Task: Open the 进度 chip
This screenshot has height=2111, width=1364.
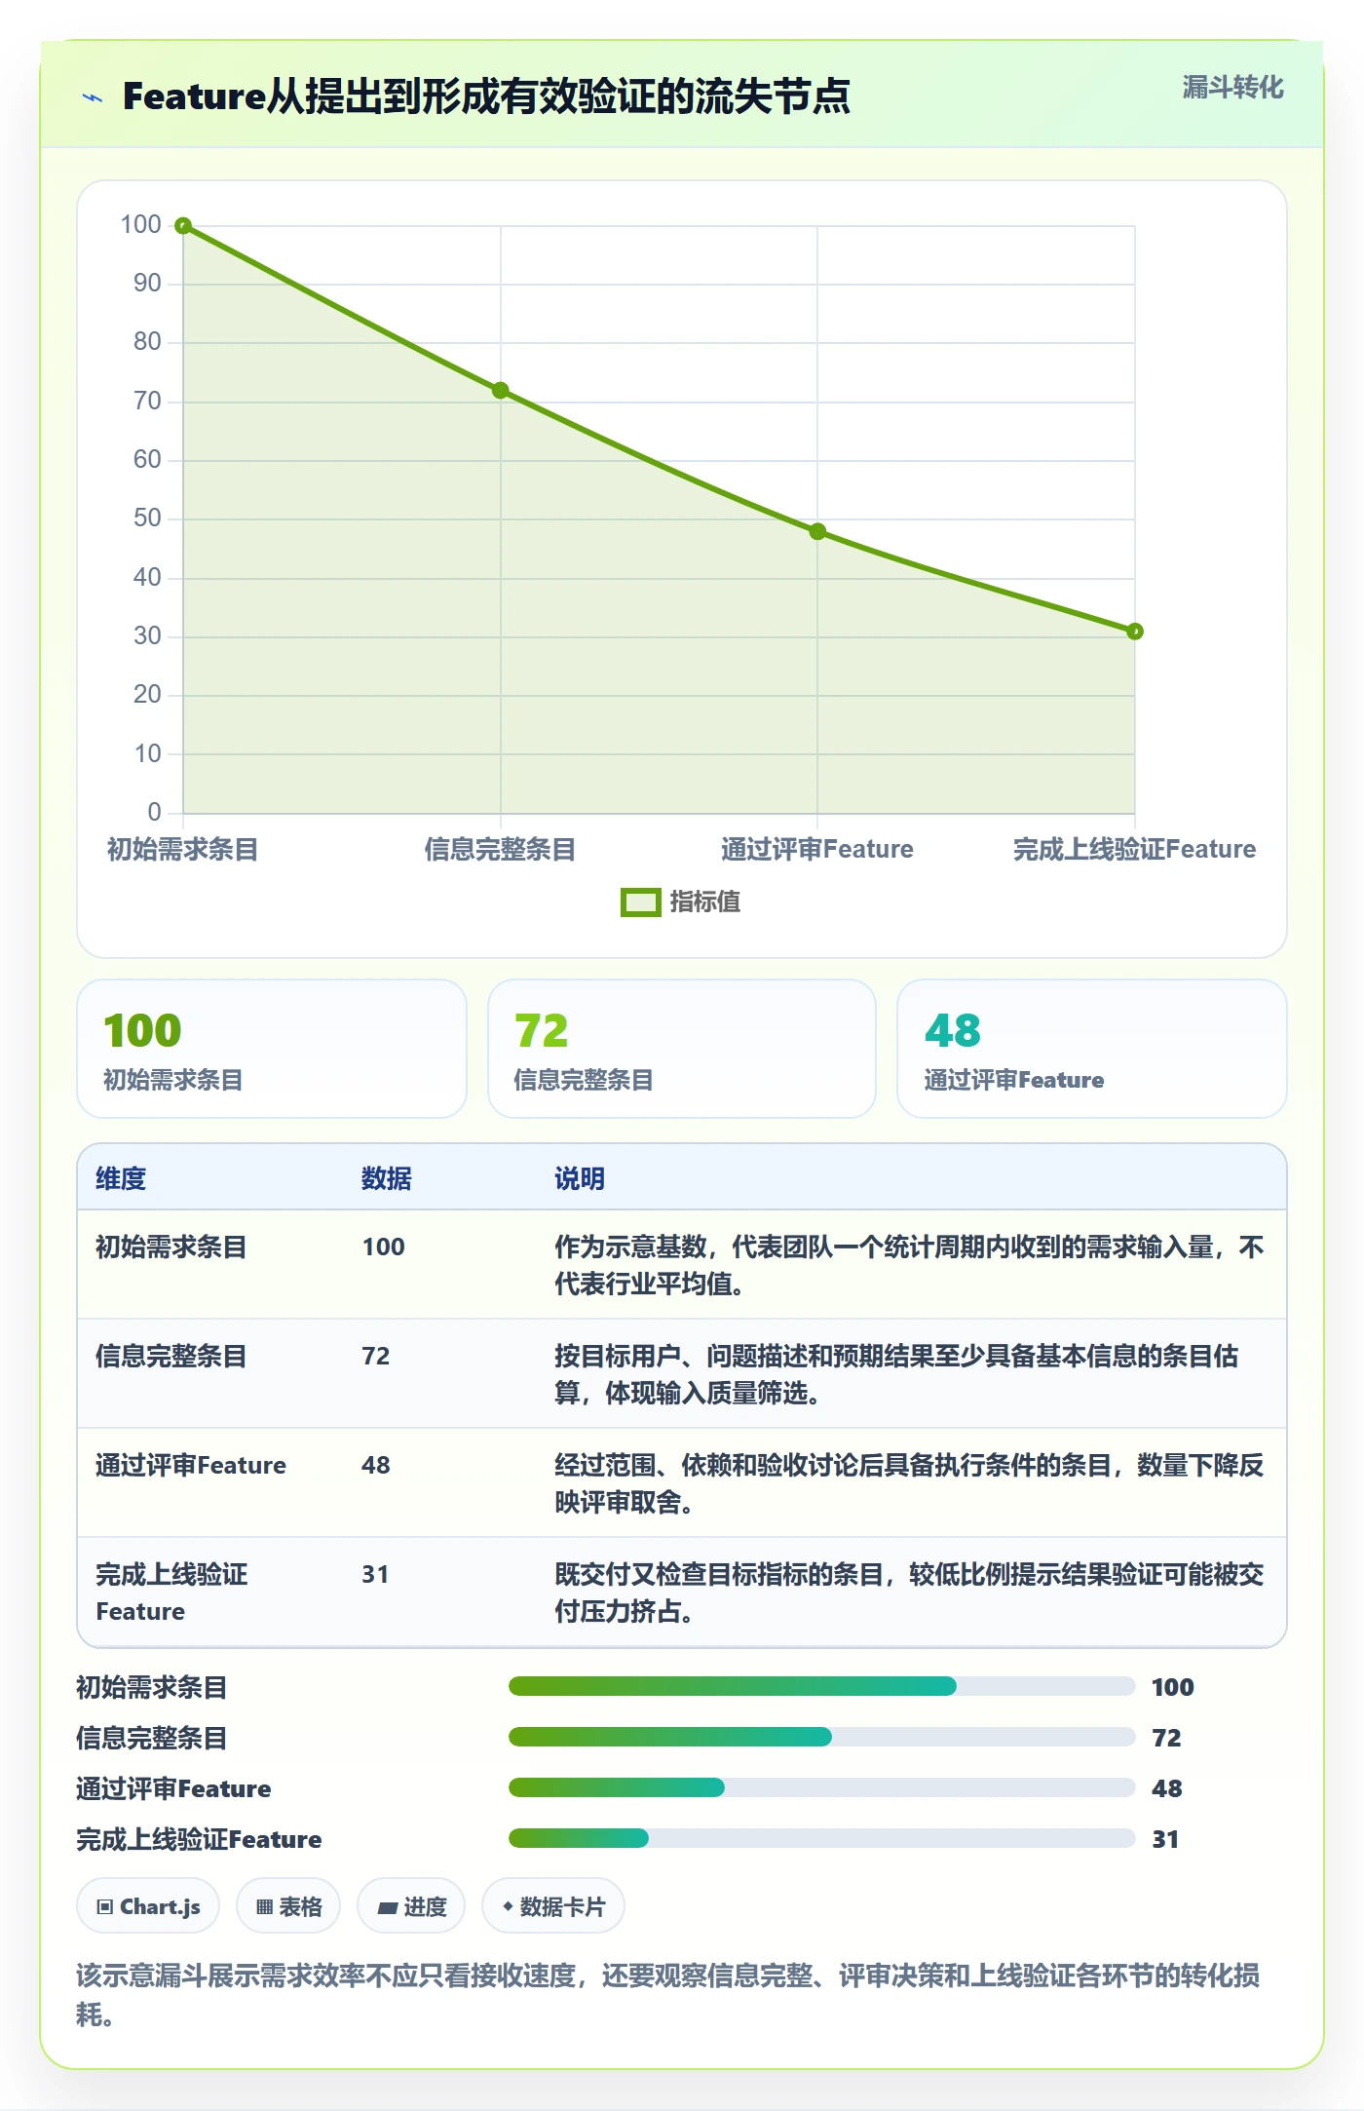Action: coord(411,1906)
